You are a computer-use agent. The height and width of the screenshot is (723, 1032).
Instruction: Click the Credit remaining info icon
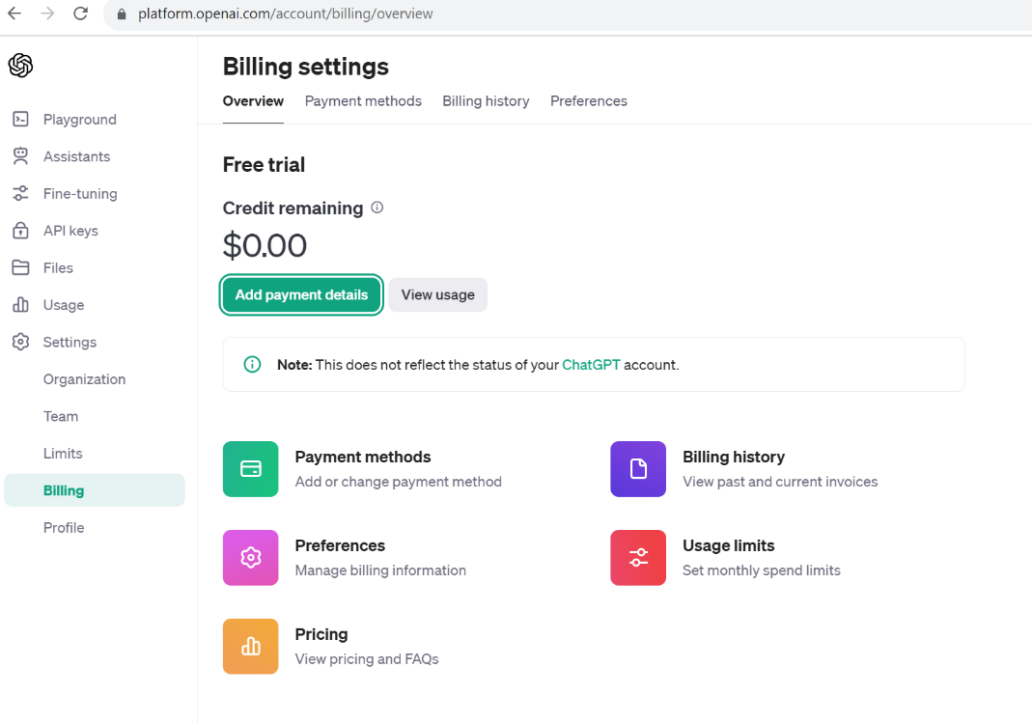[377, 208]
